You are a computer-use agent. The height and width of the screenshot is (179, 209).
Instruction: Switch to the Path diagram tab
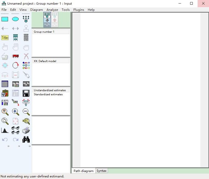pyautogui.click(x=84, y=171)
